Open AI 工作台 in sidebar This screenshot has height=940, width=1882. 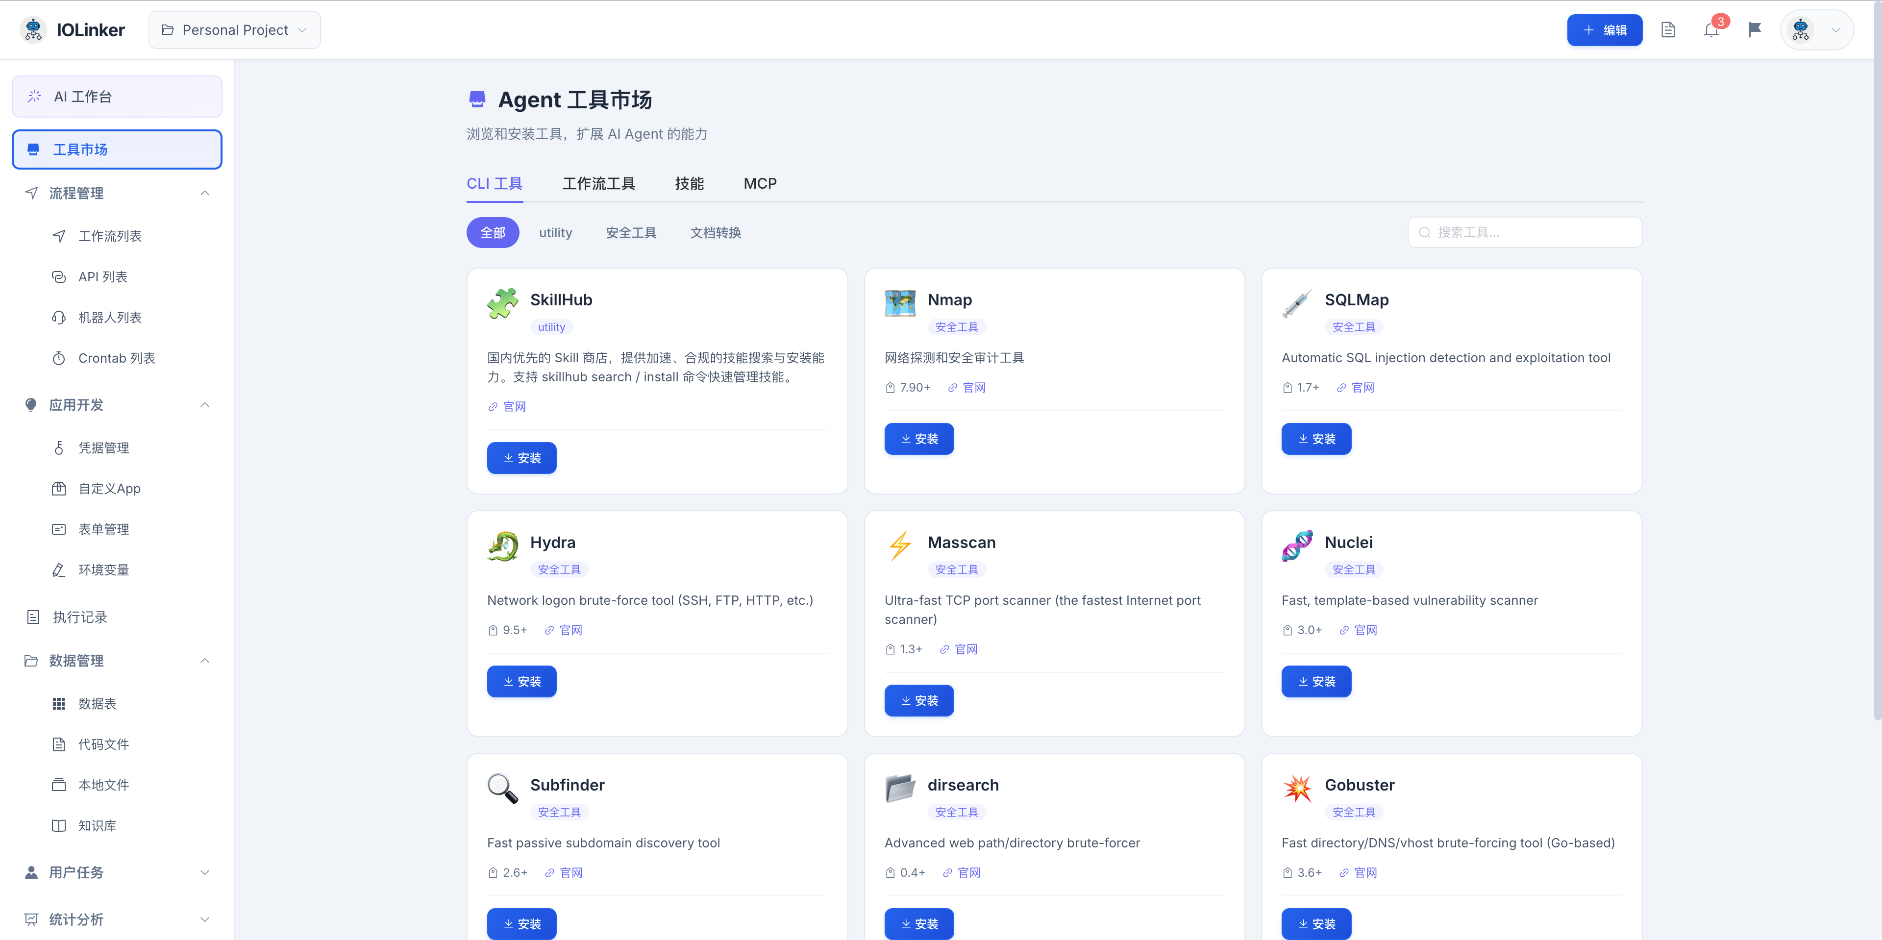click(117, 97)
